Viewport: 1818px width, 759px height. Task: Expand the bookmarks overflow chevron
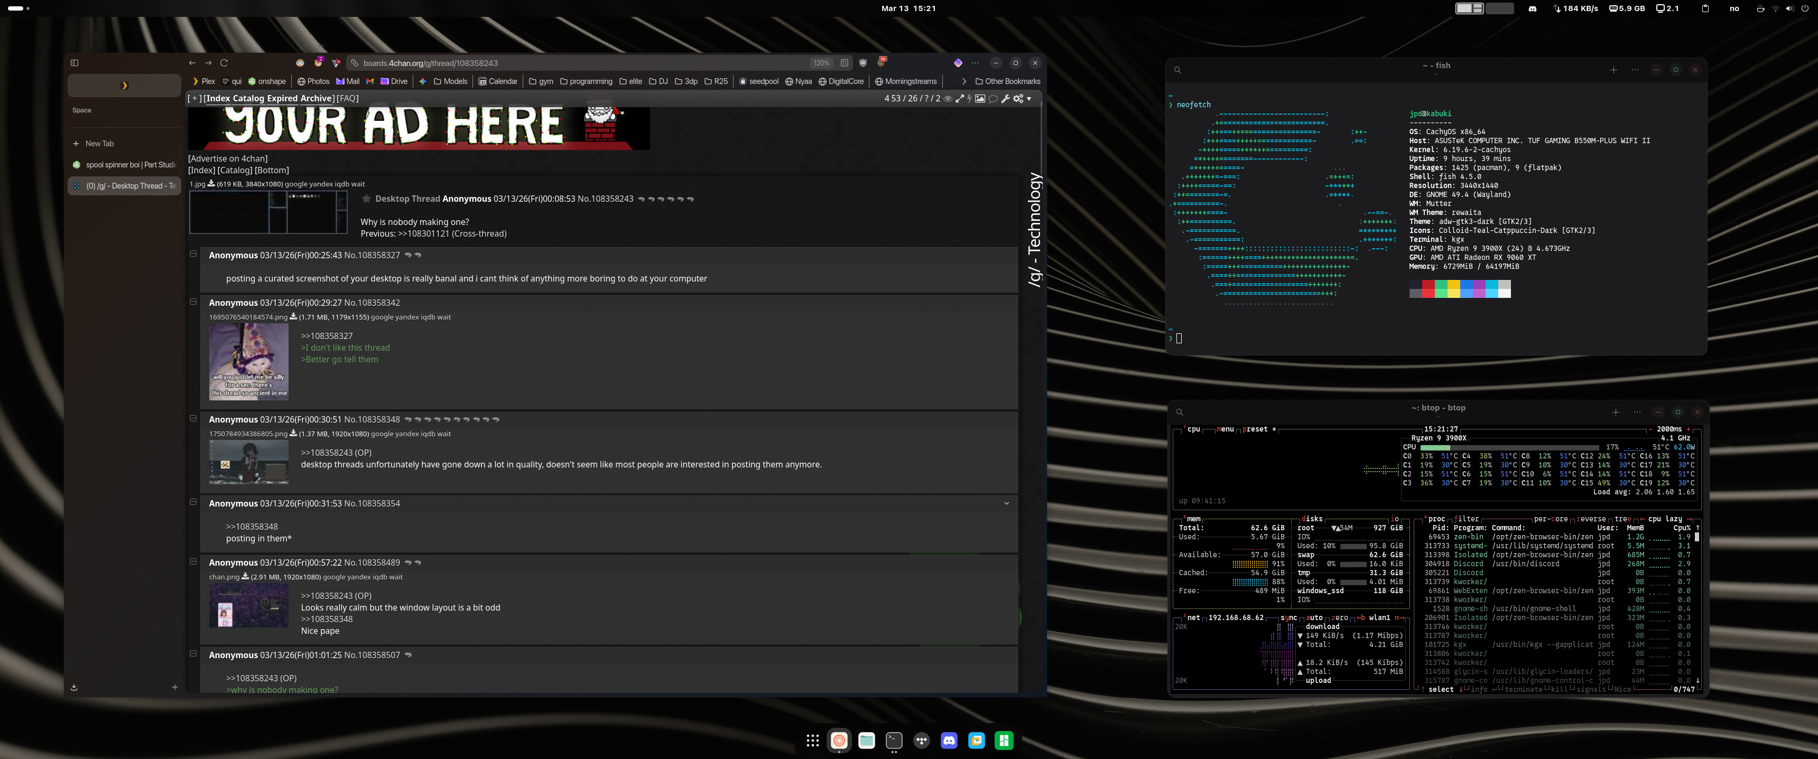pos(964,81)
